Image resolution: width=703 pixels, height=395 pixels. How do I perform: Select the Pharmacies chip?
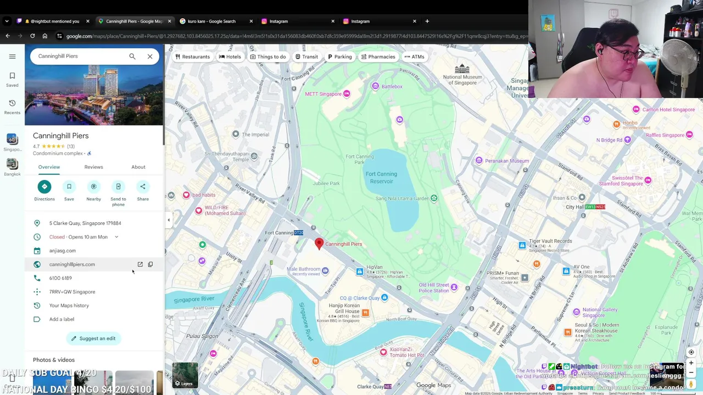coord(377,57)
